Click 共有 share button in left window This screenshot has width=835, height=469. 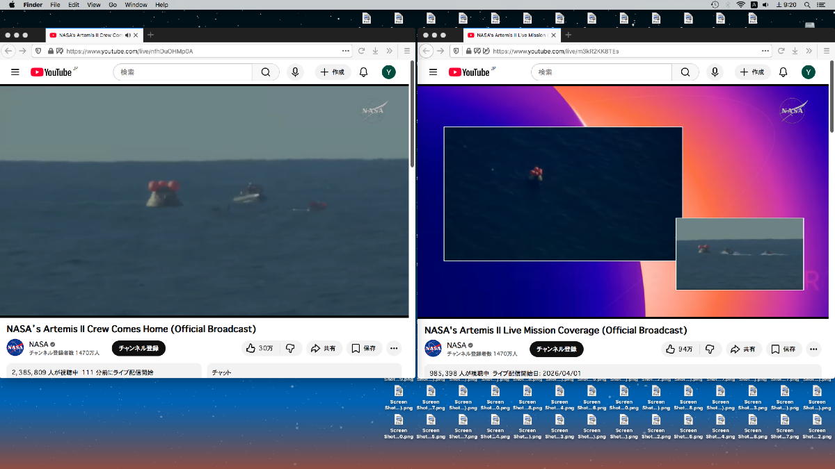coord(324,348)
